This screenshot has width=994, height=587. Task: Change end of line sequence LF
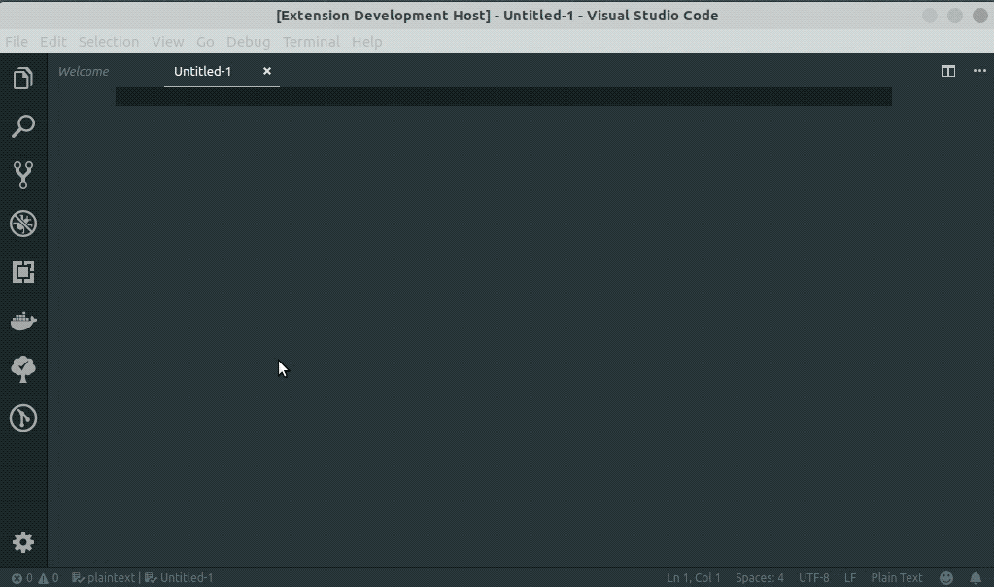(x=850, y=578)
